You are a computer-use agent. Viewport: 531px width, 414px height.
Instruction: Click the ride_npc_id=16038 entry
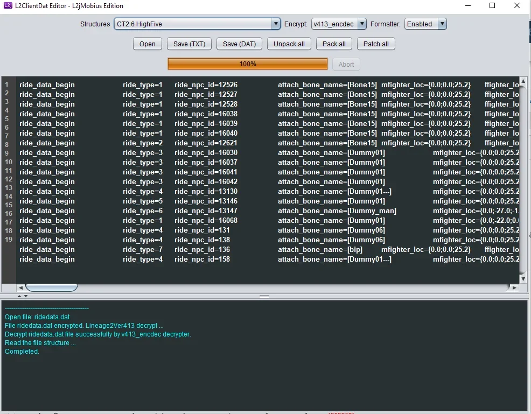pyautogui.click(x=206, y=114)
